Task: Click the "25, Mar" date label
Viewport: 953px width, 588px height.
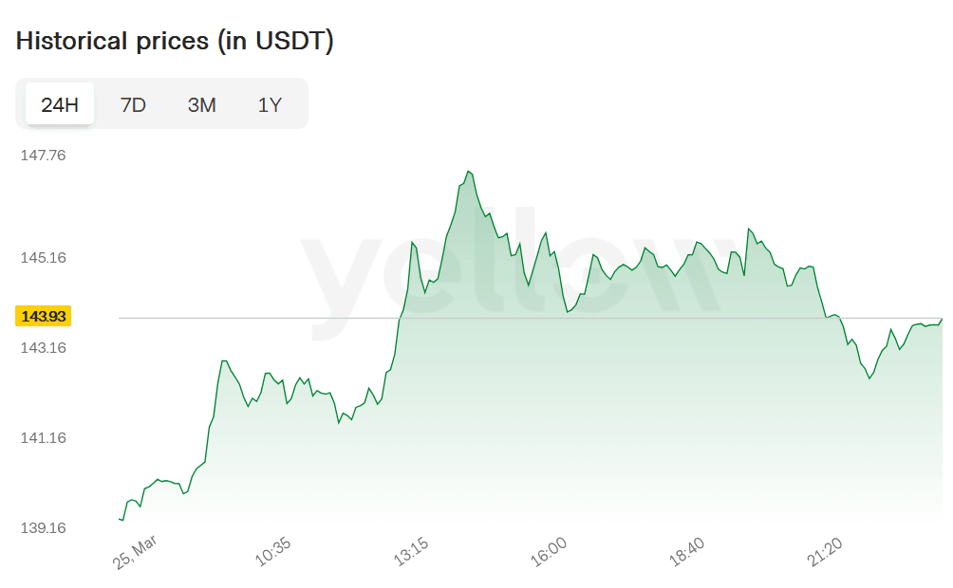Action: point(136,552)
